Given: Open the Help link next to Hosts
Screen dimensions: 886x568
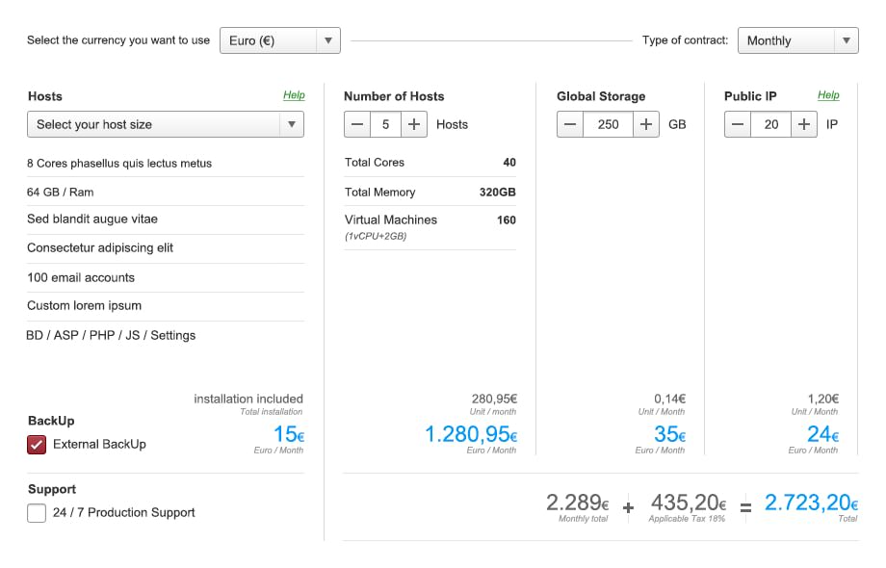Looking at the screenshot, I should coord(294,95).
